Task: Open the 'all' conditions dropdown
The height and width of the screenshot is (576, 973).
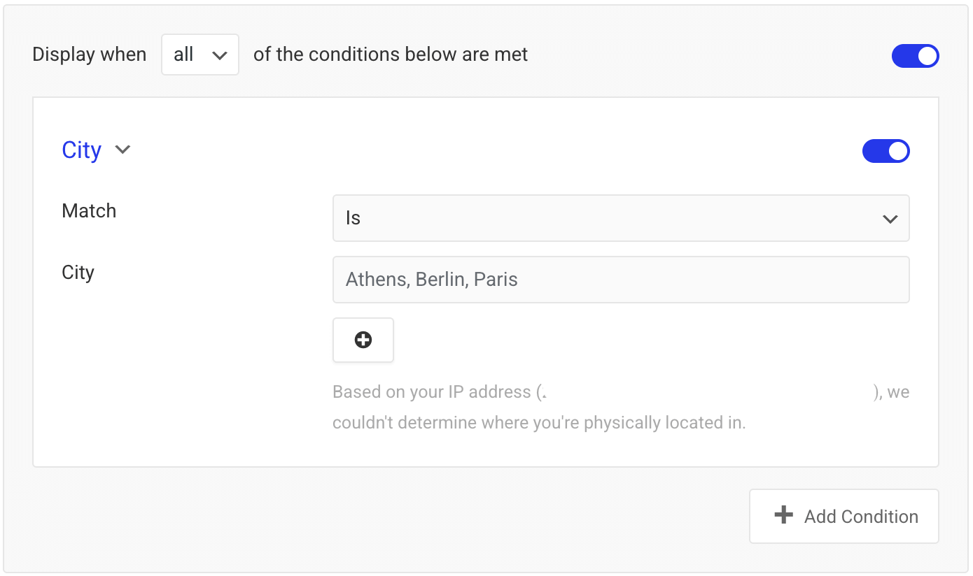Action: 200,55
